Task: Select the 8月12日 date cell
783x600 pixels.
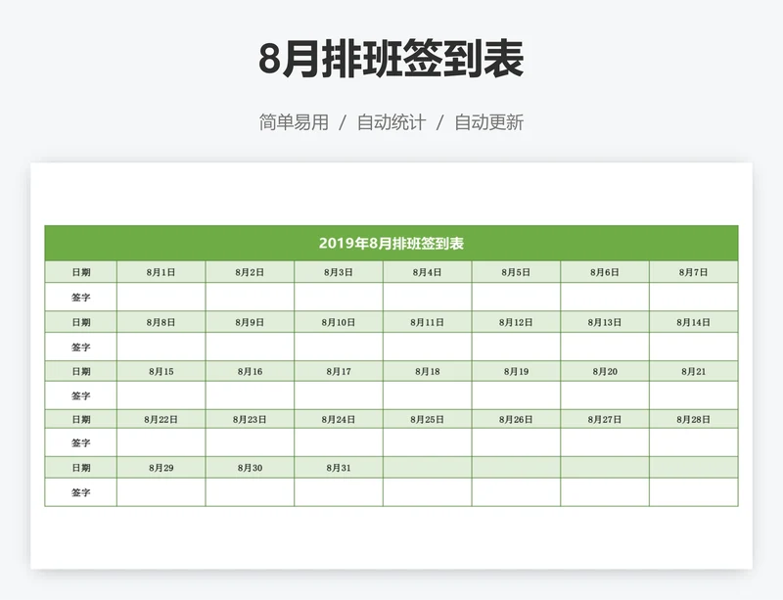Action: [516, 322]
